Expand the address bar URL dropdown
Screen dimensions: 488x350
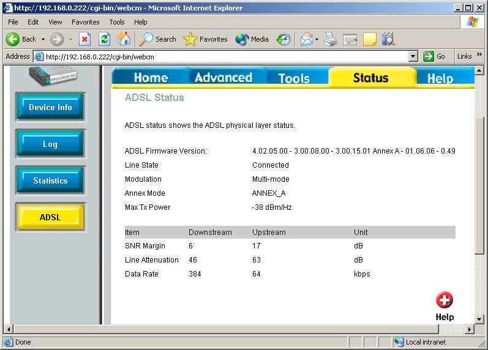(413, 56)
